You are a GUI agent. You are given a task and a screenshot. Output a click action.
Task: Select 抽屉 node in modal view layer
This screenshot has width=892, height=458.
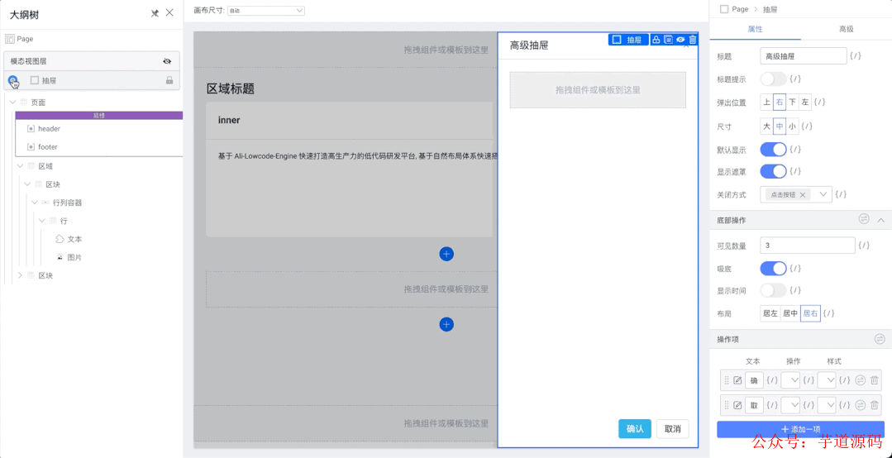[49, 81]
